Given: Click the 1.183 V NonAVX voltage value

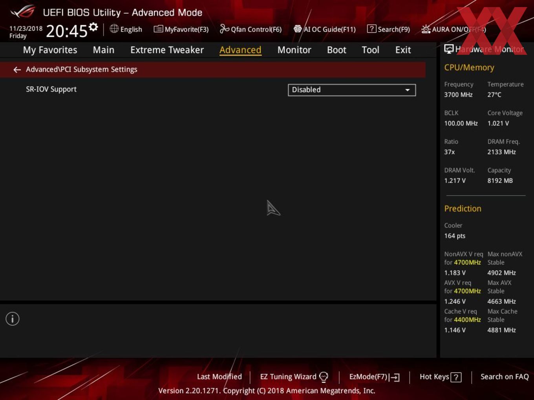Looking at the screenshot, I should [455, 273].
